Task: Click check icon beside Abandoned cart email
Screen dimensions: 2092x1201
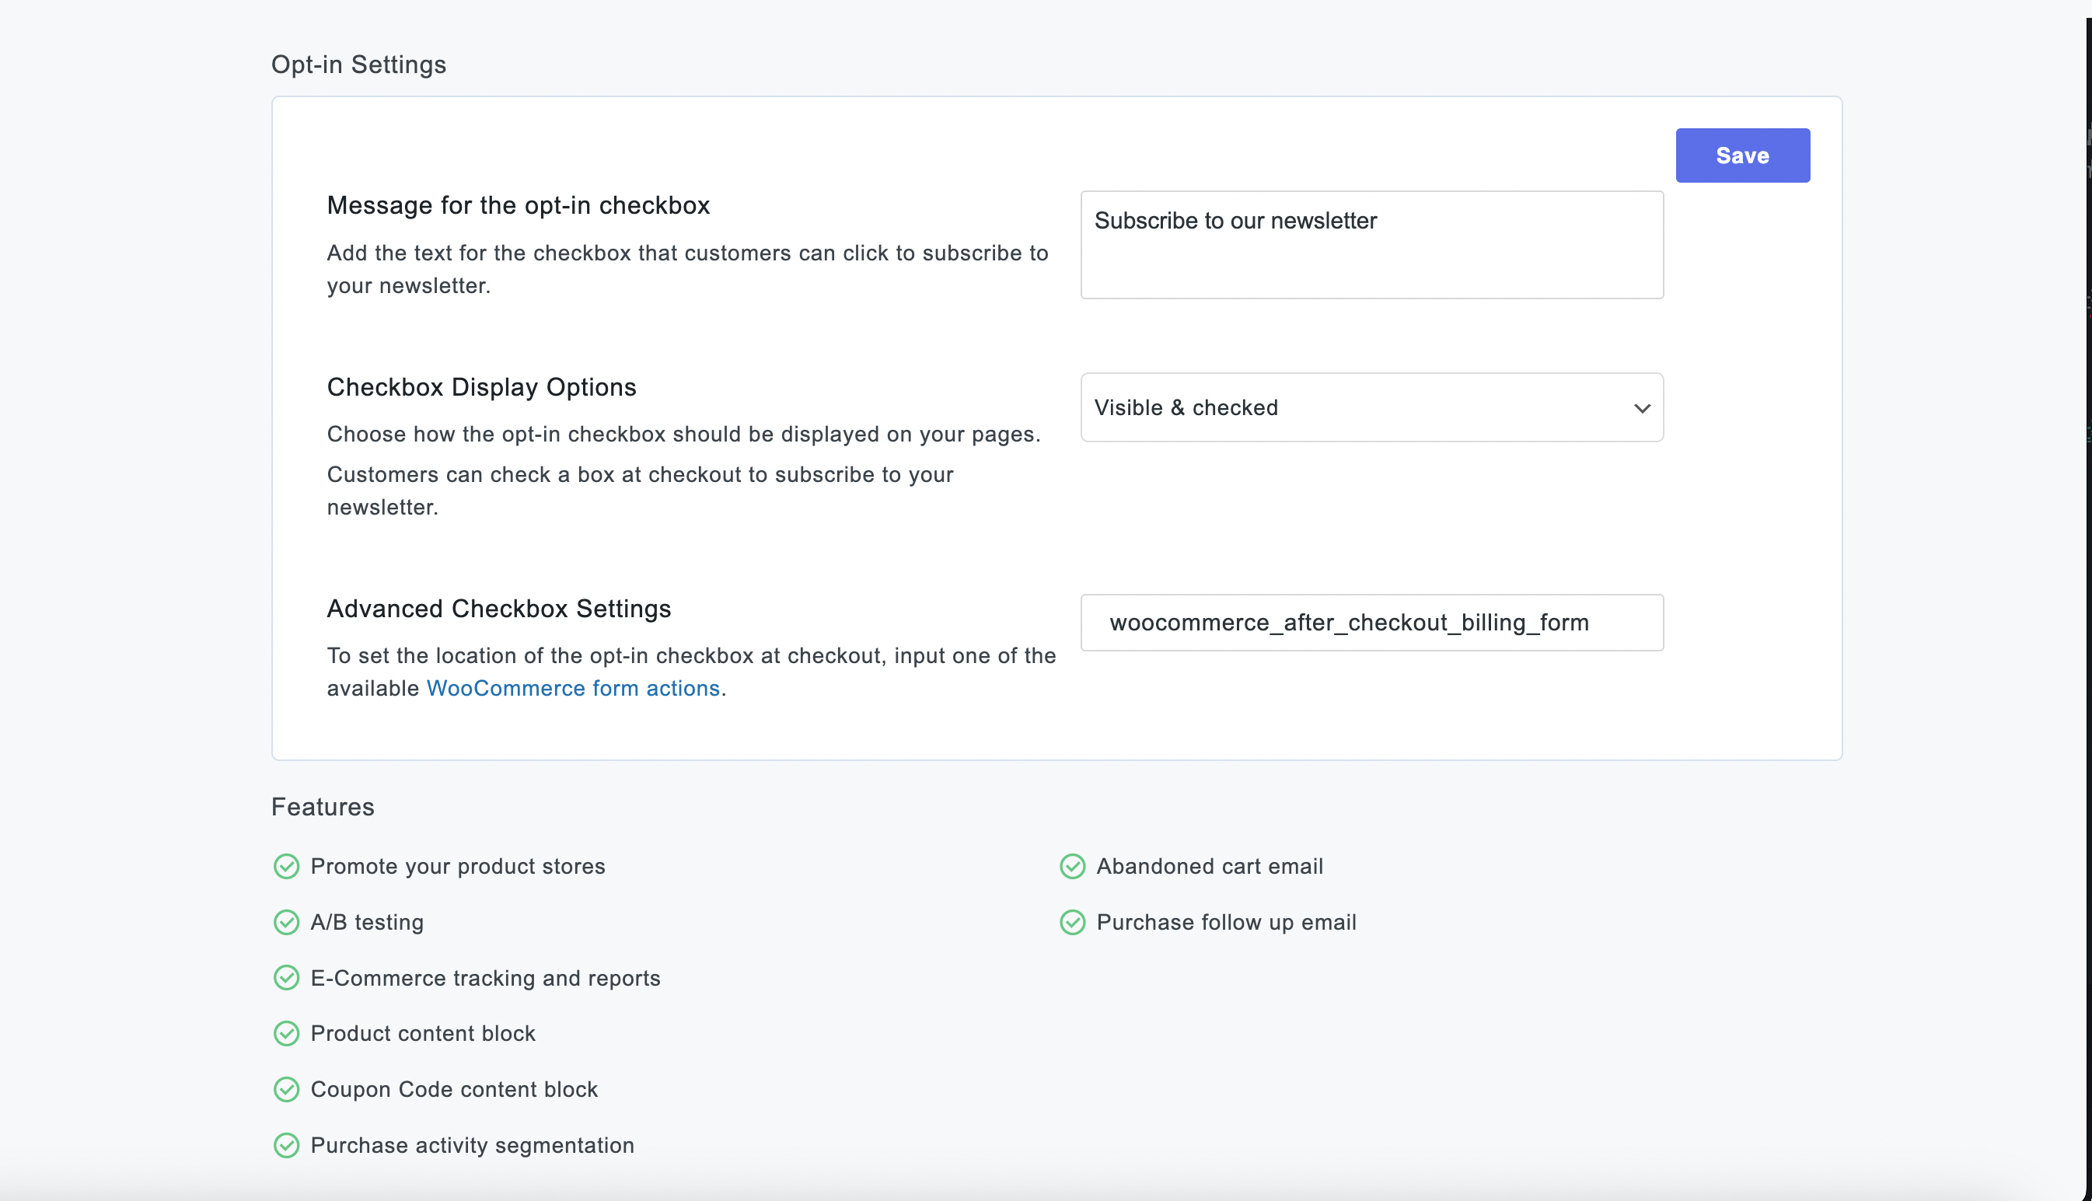Action: click(1071, 867)
